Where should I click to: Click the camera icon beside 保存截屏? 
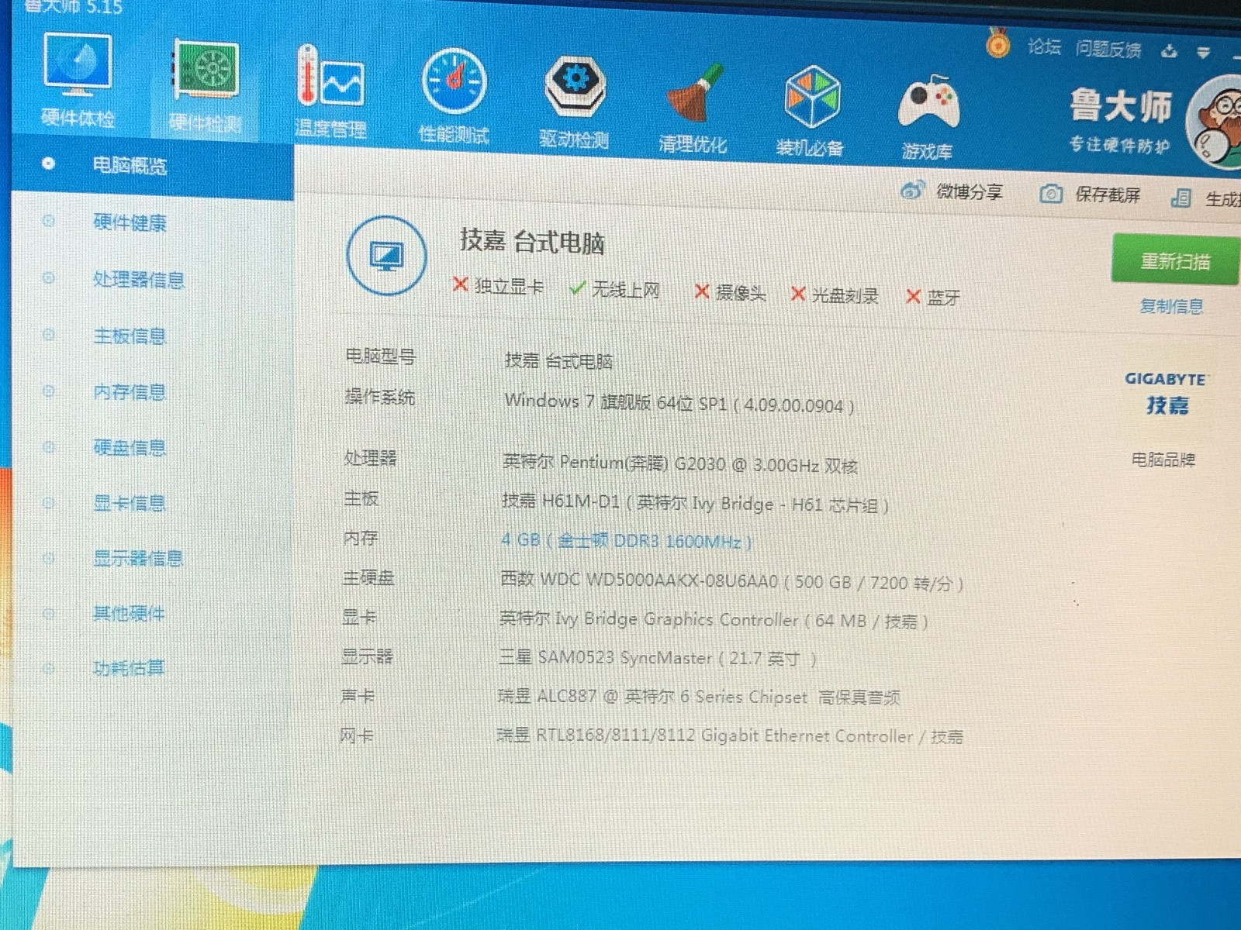pyautogui.click(x=1050, y=193)
